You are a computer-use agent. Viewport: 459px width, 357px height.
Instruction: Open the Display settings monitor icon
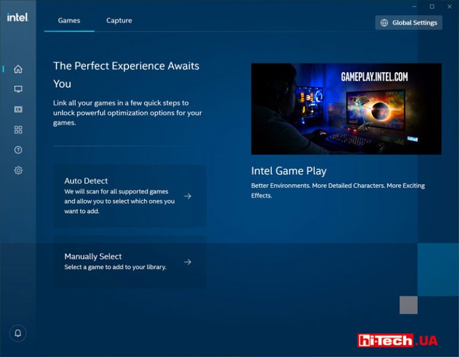(18, 89)
